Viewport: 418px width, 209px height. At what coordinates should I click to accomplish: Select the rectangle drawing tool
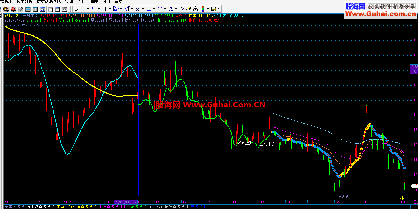[149, 9]
